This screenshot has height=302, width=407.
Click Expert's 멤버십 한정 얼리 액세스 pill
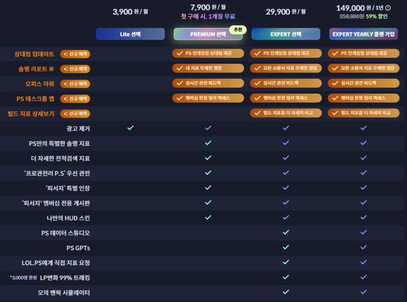point(285,98)
